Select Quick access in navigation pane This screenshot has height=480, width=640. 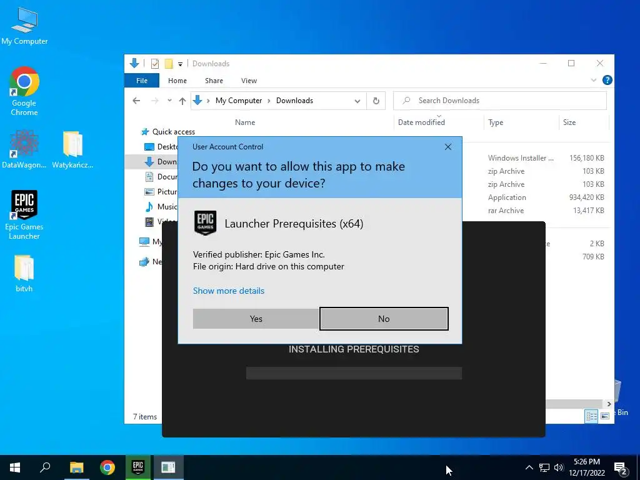[x=167, y=131]
